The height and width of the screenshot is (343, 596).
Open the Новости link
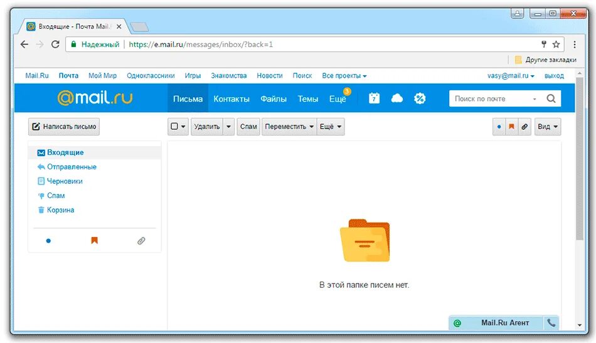tap(270, 76)
